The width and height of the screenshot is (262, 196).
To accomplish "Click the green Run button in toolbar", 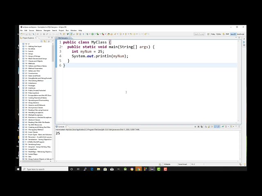I will [93, 34].
